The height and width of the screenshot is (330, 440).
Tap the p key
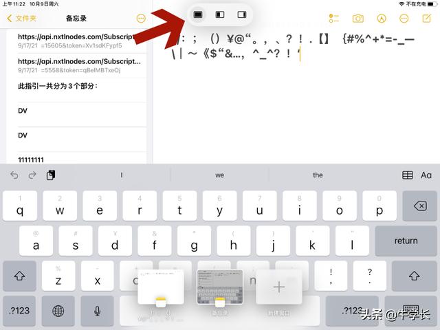click(x=379, y=206)
